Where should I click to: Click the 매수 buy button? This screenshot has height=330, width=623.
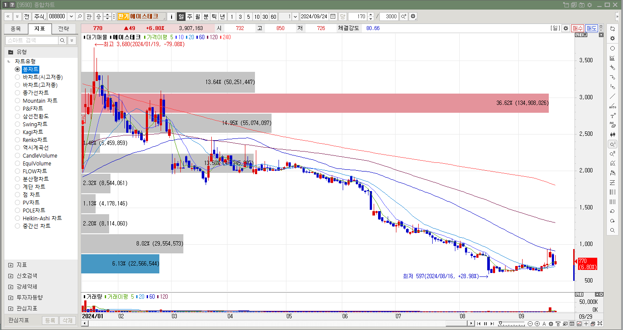coord(578,28)
